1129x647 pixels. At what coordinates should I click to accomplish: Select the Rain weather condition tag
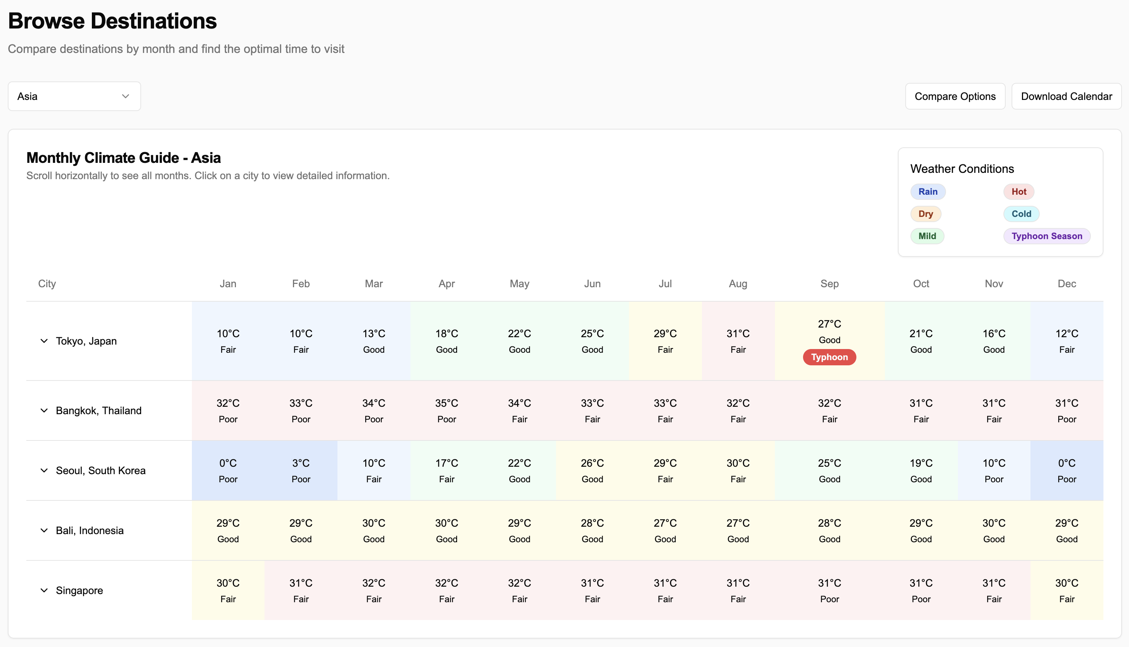927,191
